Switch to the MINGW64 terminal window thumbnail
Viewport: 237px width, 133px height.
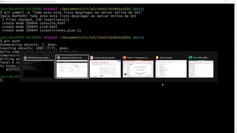point(39,69)
